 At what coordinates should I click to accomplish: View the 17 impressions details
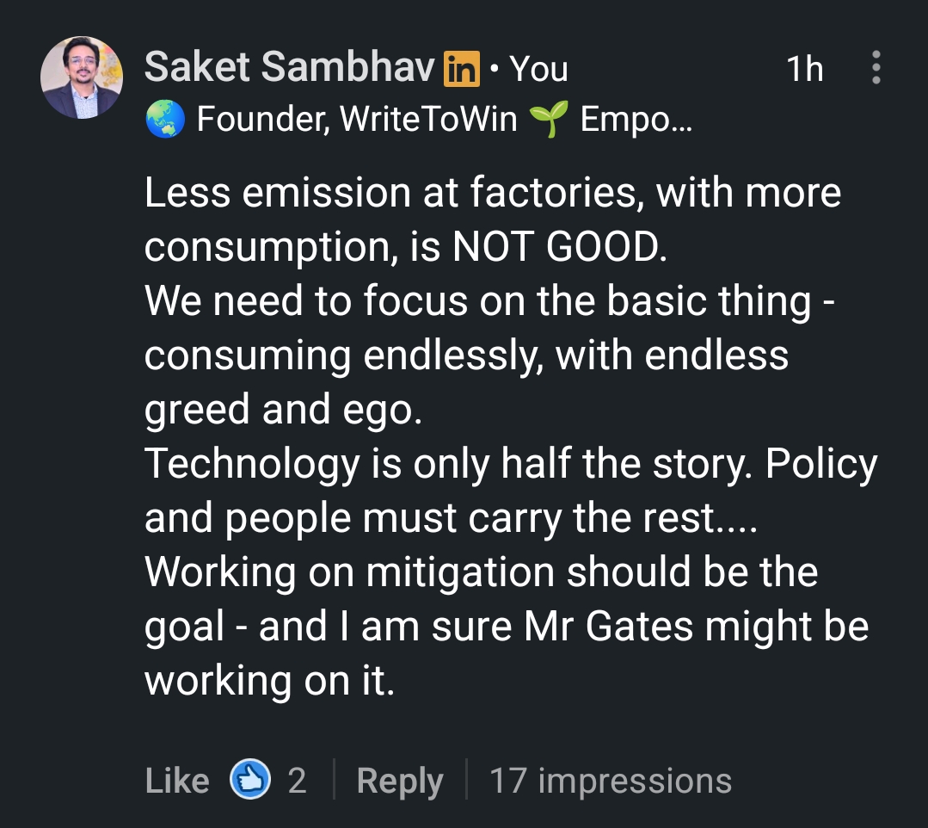tap(610, 781)
